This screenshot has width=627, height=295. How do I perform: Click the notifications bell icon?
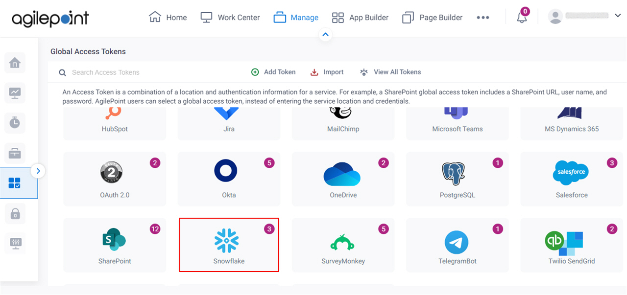pyautogui.click(x=522, y=18)
